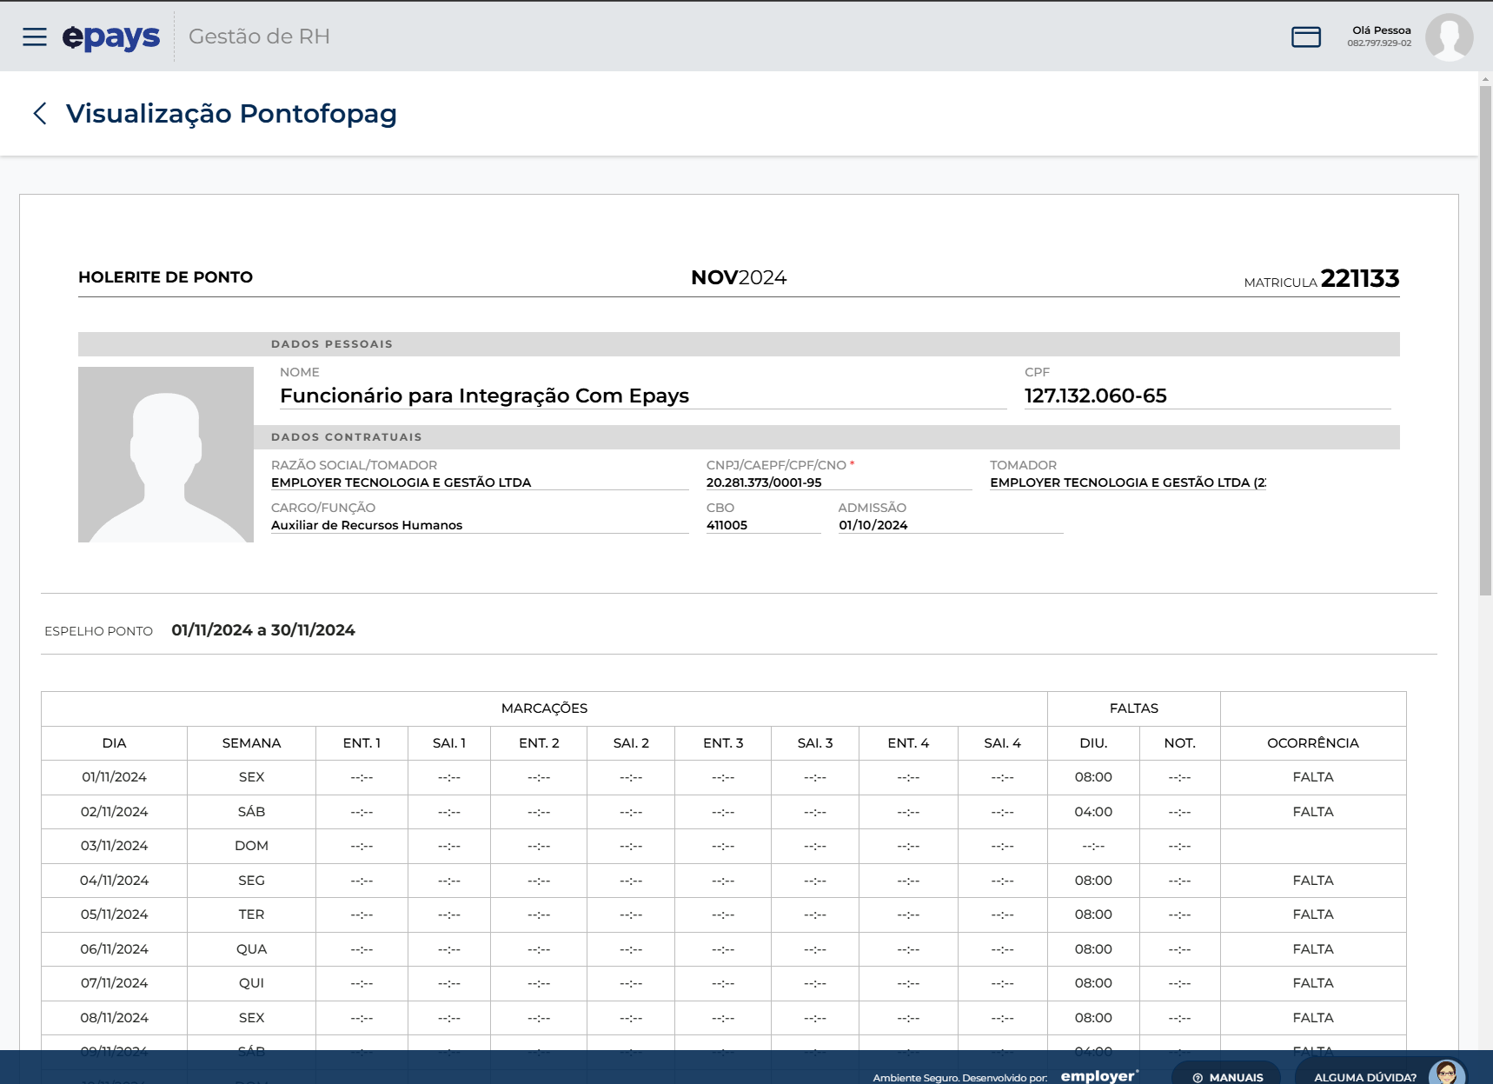Click the Cargo/Função field Auxiliar de Recursos Humanos
The width and height of the screenshot is (1493, 1084).
pos(367,525)
